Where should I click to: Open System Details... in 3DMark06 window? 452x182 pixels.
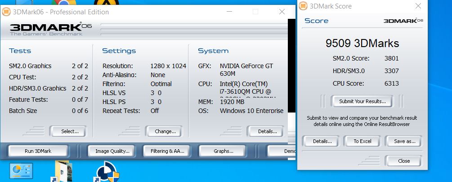265,131
